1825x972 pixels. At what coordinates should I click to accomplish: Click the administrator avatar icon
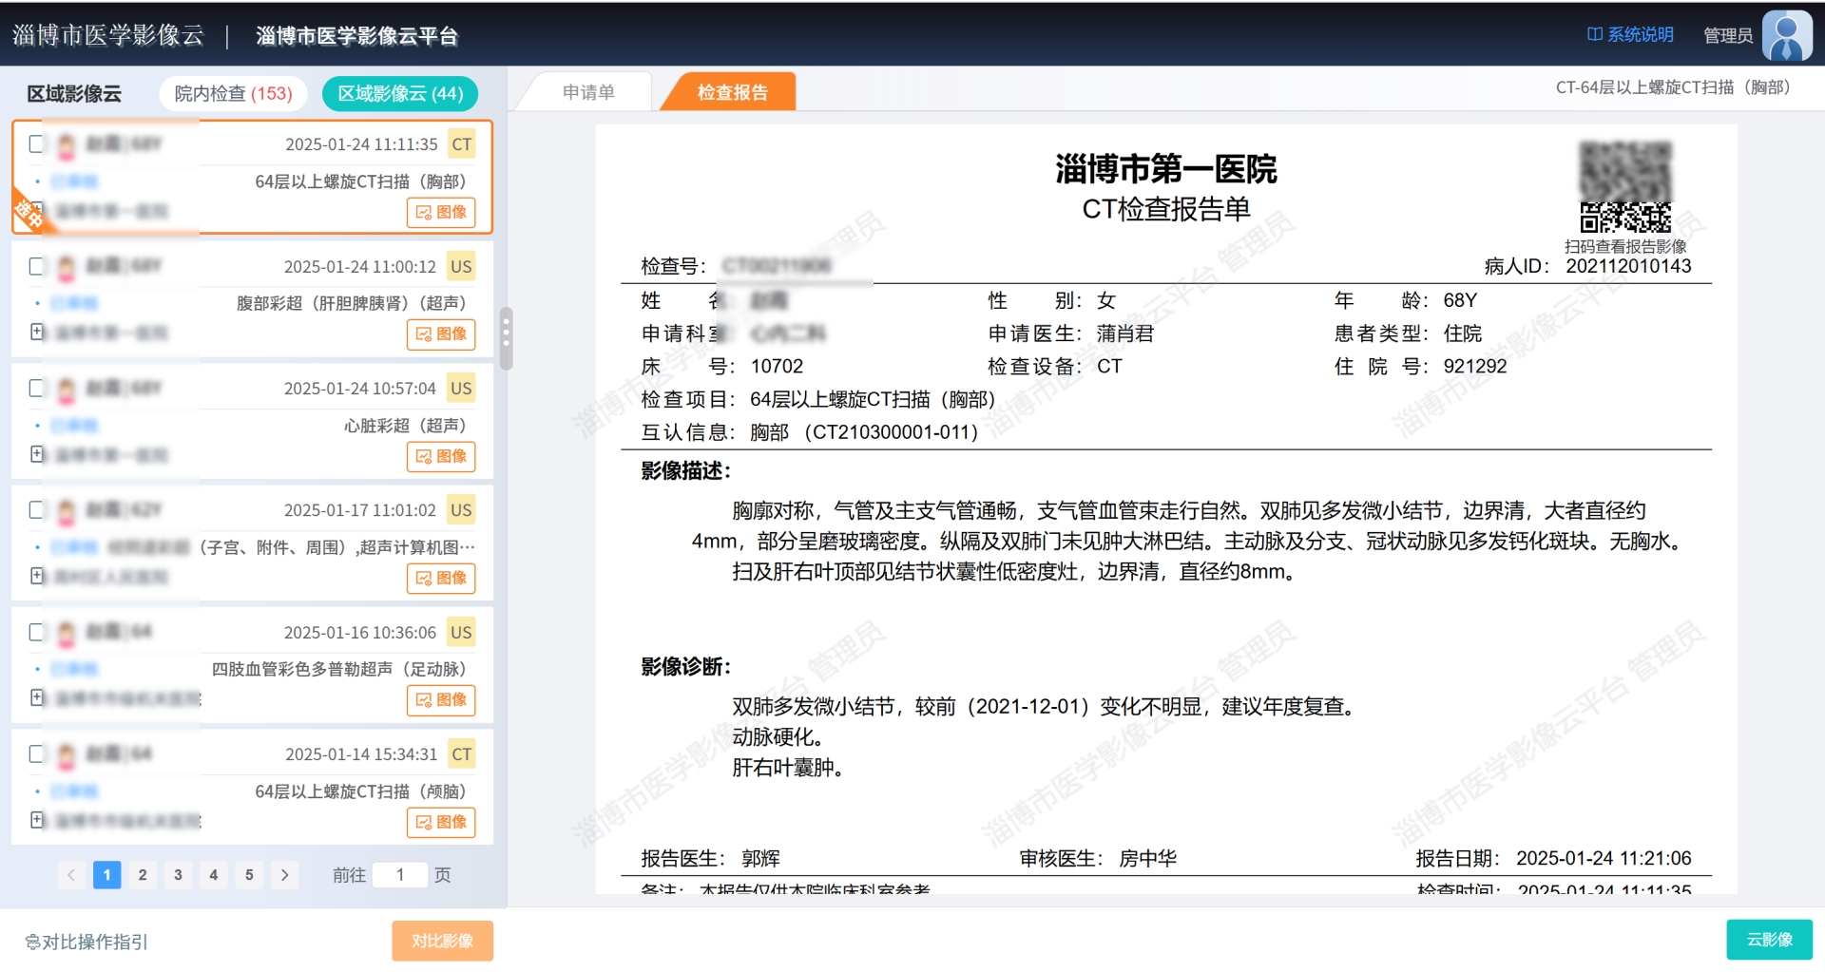point(1786,35)
